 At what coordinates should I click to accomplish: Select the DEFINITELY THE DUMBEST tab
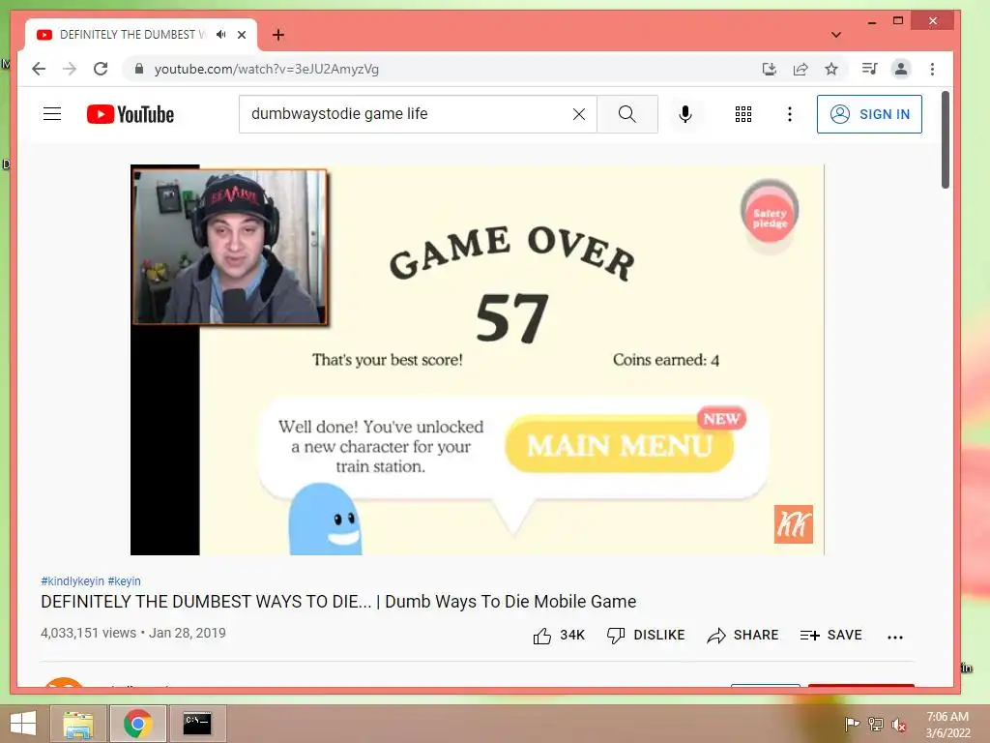click(132, 35)
